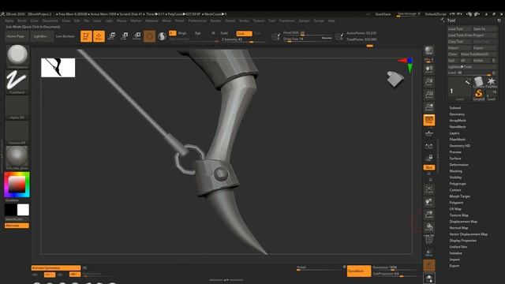Open the Preferences menu

197,21
